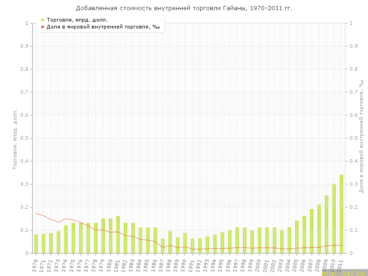Click the left axis title 'Торговля, млрд. долл.'

click(15, 139)
